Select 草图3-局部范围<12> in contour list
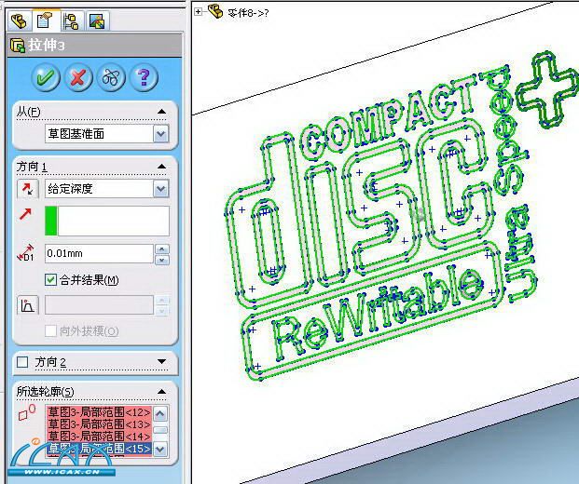The width and height of the screenshot is (579, 484). point(100,412)
